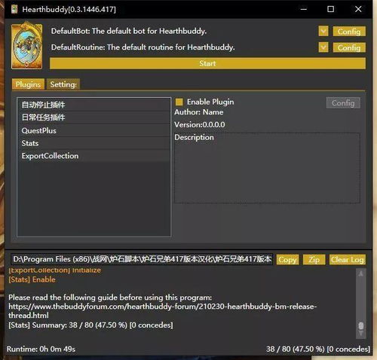The height and width of the screenshot is (360, 377).
Task: Click the Hearthbuddy card logo image
Action: (26, 46)
